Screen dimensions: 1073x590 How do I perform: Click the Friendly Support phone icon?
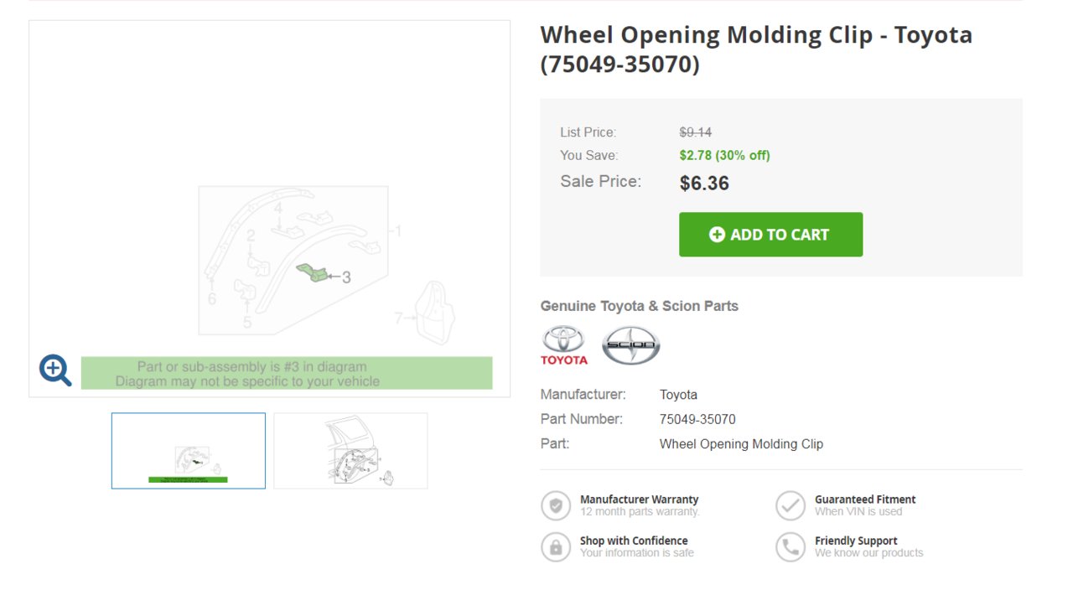790,546
